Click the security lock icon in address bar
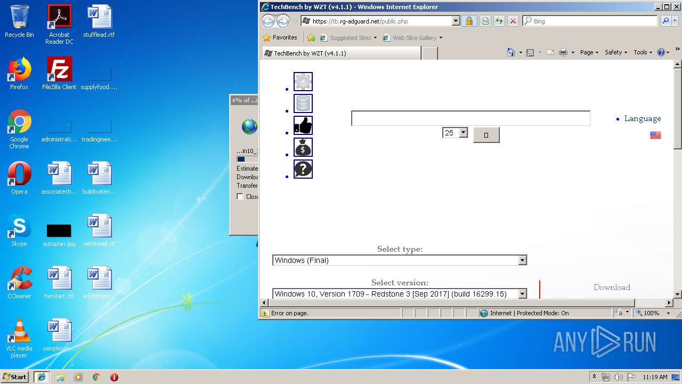The height and width of the screenshot is (384, 682). 469,21
